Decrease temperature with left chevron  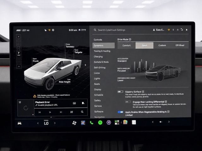[38, 123]
